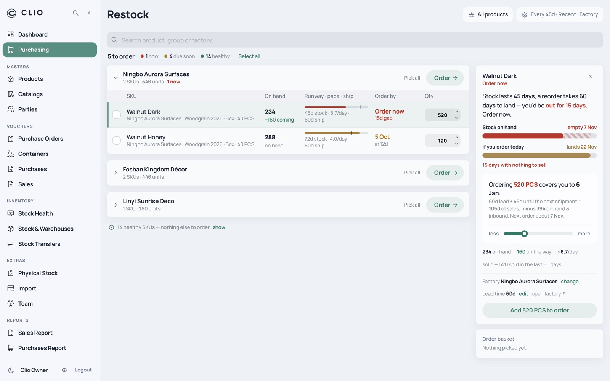Viewport: 610px width, 381px height.
Task: Click edit next to Lead time 60d
Action: tap(523, 294)
